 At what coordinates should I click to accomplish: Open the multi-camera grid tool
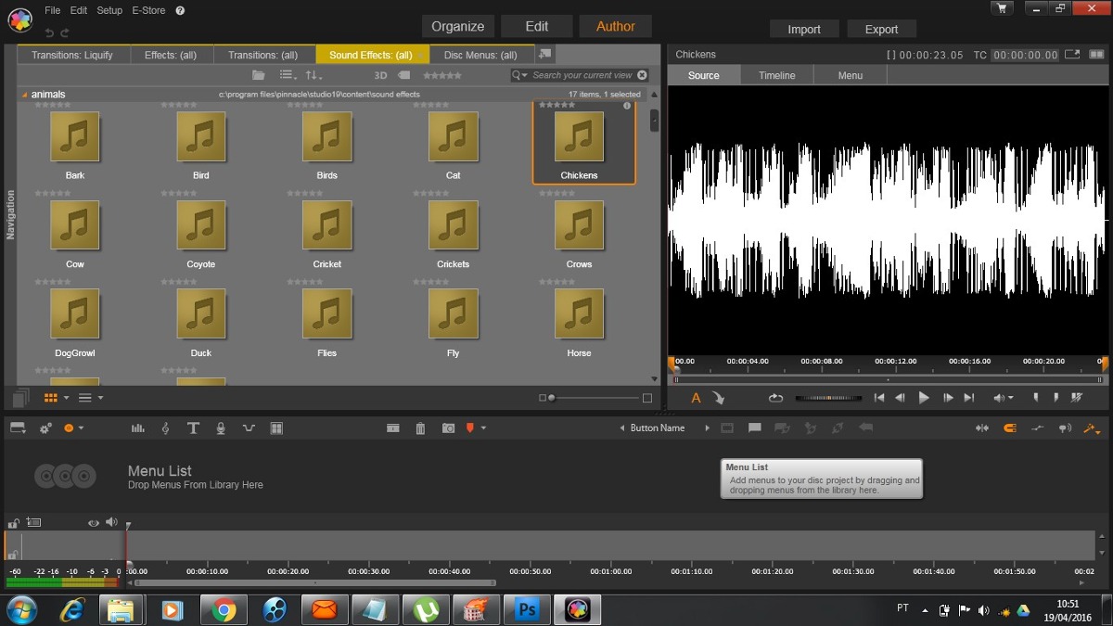[276, 428]
